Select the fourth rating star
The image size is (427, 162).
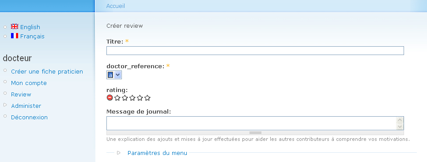pyautogui.click(x=140, y=98)
